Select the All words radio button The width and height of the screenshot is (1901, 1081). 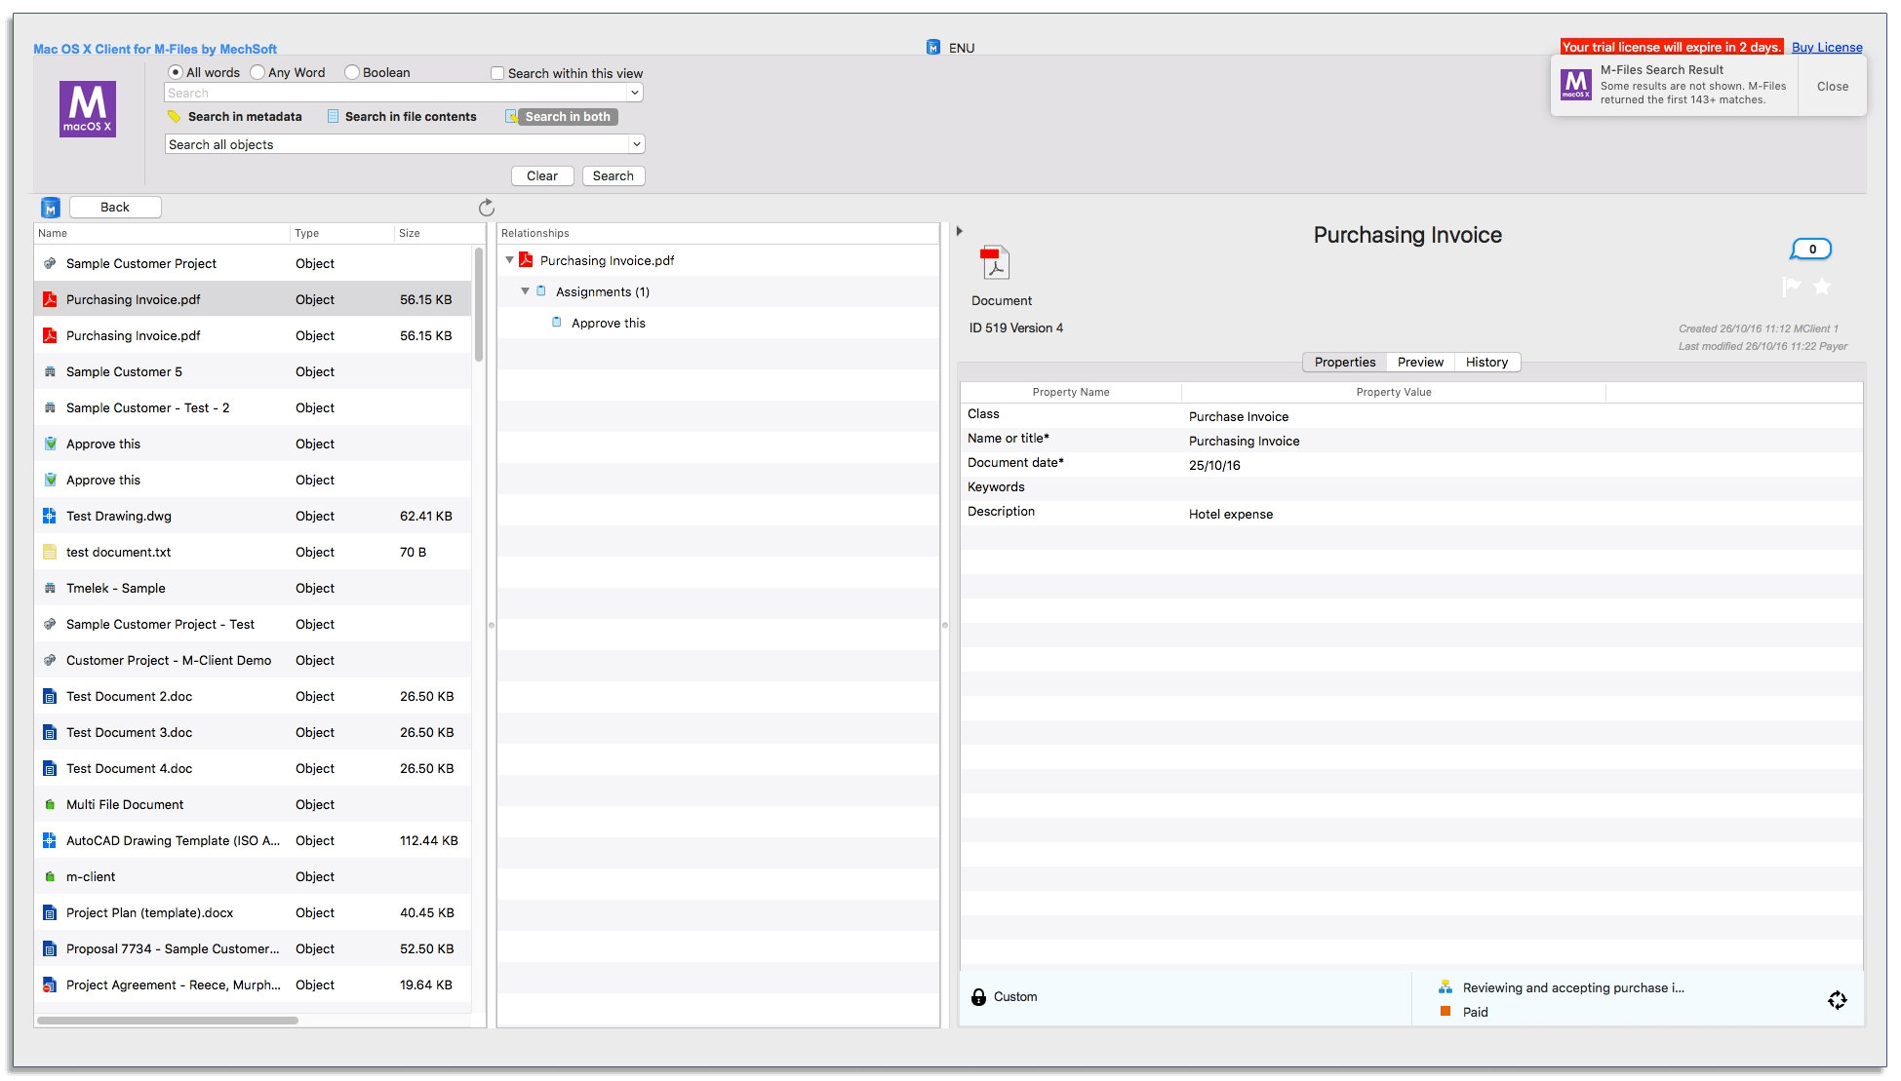point(176,73)
